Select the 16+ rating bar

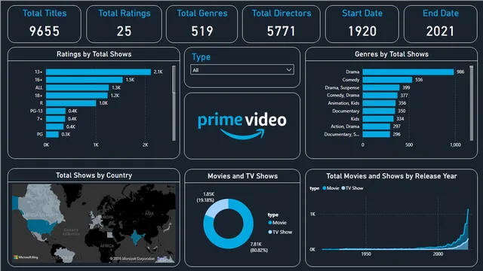coord(84,80)
